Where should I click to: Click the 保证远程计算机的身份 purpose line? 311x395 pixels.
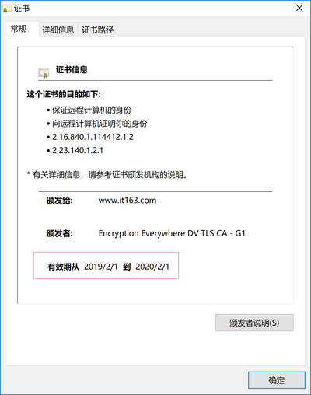tap(92, 110)
